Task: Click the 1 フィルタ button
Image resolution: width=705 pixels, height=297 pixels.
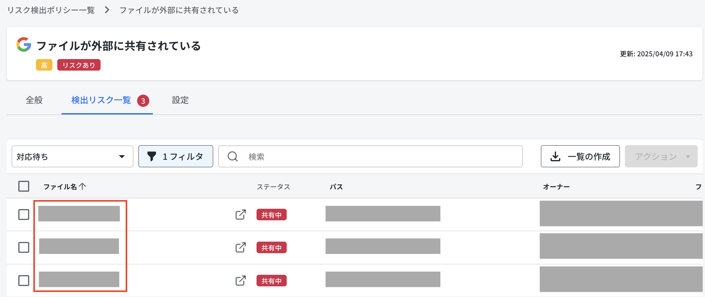Action: 176,156
